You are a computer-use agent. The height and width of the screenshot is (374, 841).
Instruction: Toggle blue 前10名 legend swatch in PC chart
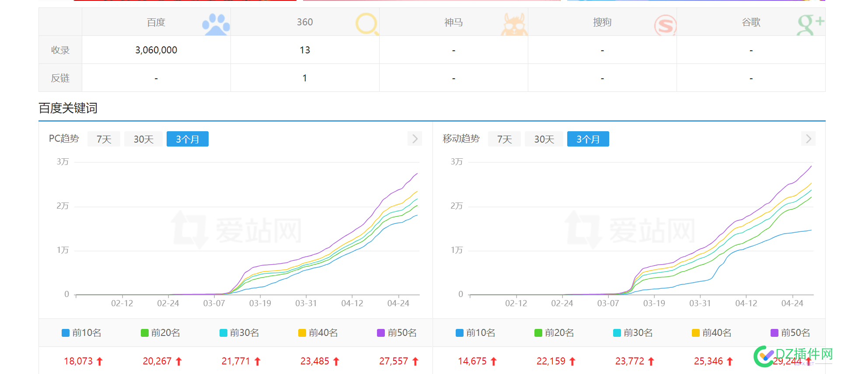(66, 333)
